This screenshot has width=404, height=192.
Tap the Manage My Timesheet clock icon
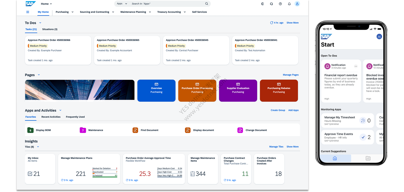[x=363, y=121]
